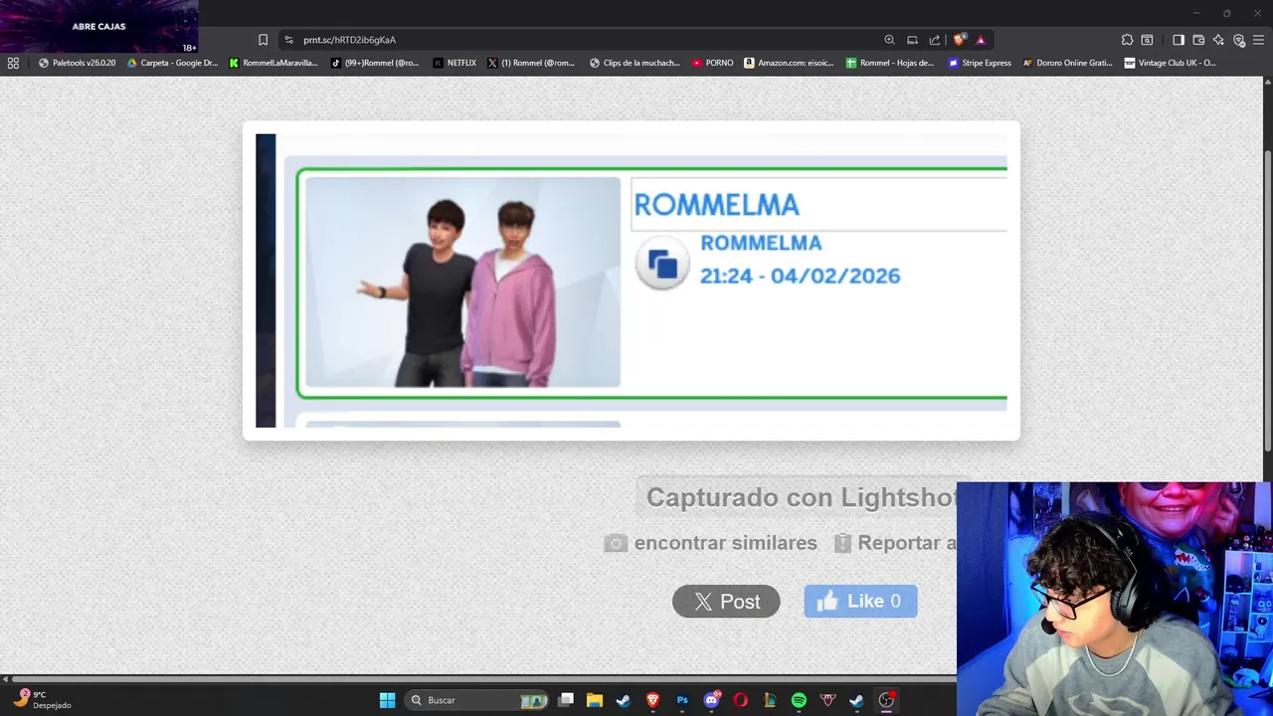This screenshot has height=716, width=1273.
Task: Open Task View in the taskbar
Action: (x=566, y=700)
